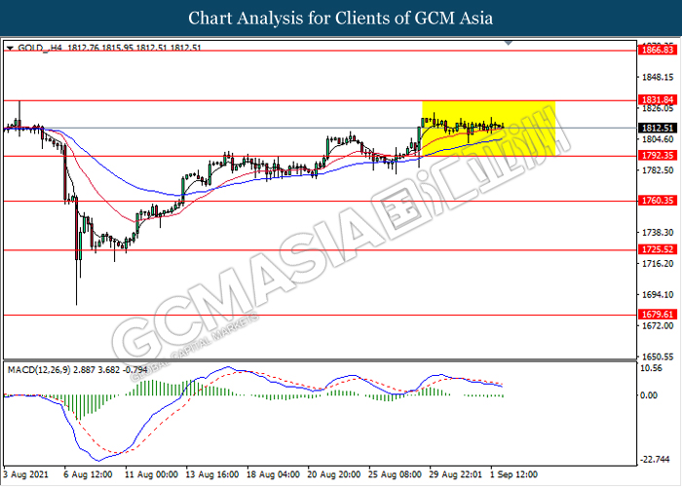
Task: Click the 1782.50 price scale value
Action: click(658, 170)
